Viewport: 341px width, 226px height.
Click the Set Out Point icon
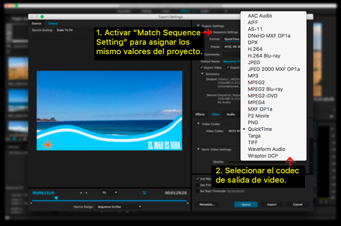click(87, 193)
